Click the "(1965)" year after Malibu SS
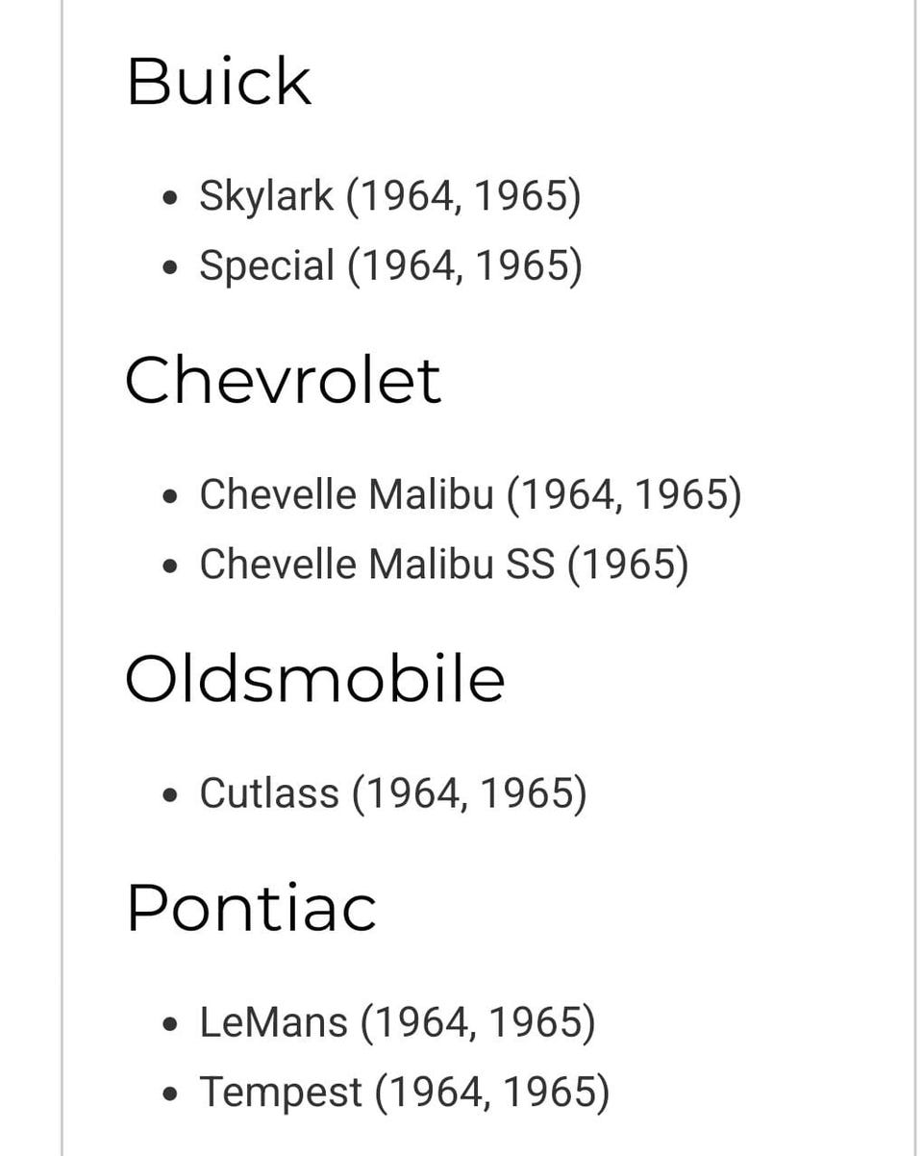Screen dimensions: 923x1156 coord(628,565)
